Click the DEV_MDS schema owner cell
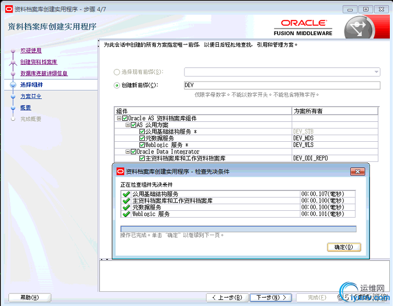Screen dimensions: 393x306 point(335,138)
